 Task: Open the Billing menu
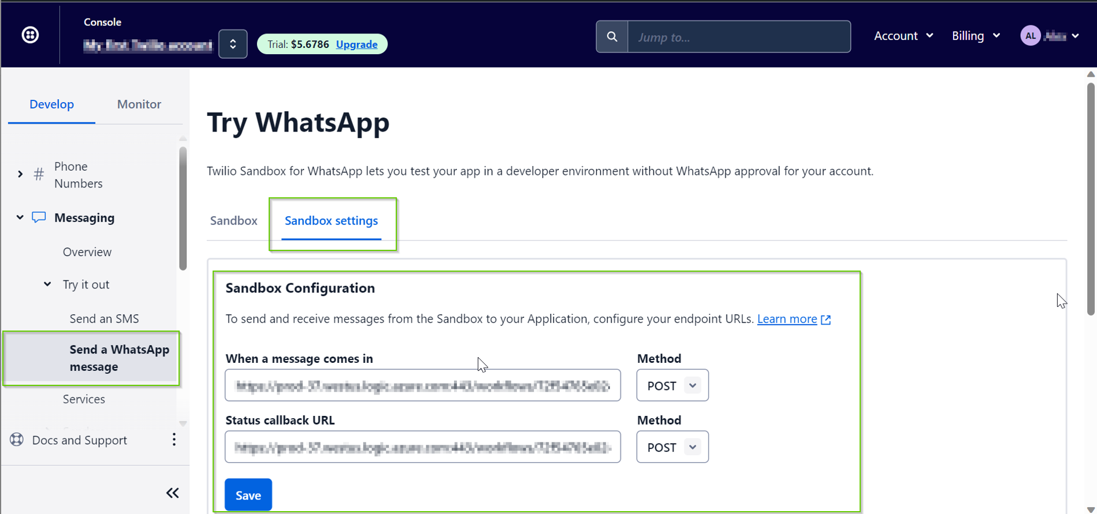click(975, 36)
